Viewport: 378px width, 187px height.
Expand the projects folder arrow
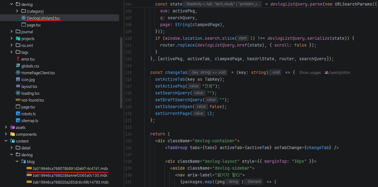(11, 39)
